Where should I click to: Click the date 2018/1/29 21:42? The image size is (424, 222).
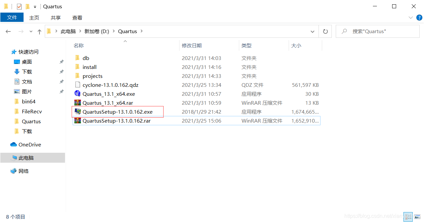coord(201,112)
